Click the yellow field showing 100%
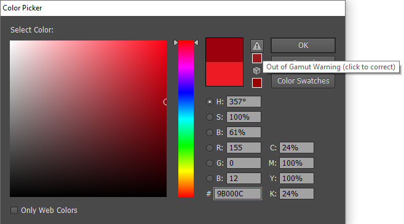Screen dimensions: 404x224 pos(296,178)
